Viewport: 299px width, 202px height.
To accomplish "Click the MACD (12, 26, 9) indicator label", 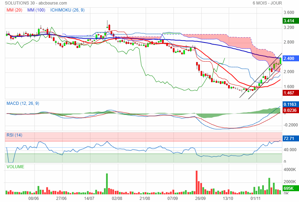I will (x=23, y=103).
